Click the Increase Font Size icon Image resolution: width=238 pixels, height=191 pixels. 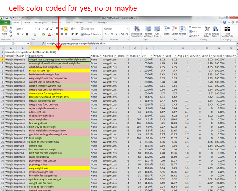tap(47, 29)
